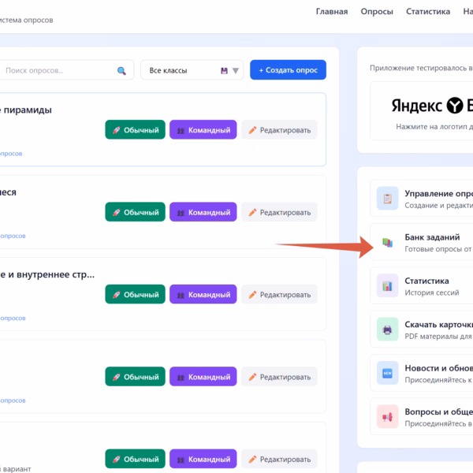Start Командный mode for пирамиды survey
The height and width of the screenshot is (473, 473).
[x=203, y=130]
